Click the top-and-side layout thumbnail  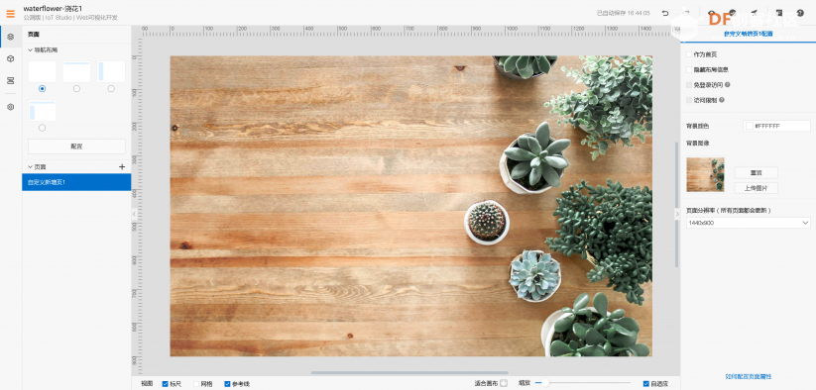tap(43, 111)
